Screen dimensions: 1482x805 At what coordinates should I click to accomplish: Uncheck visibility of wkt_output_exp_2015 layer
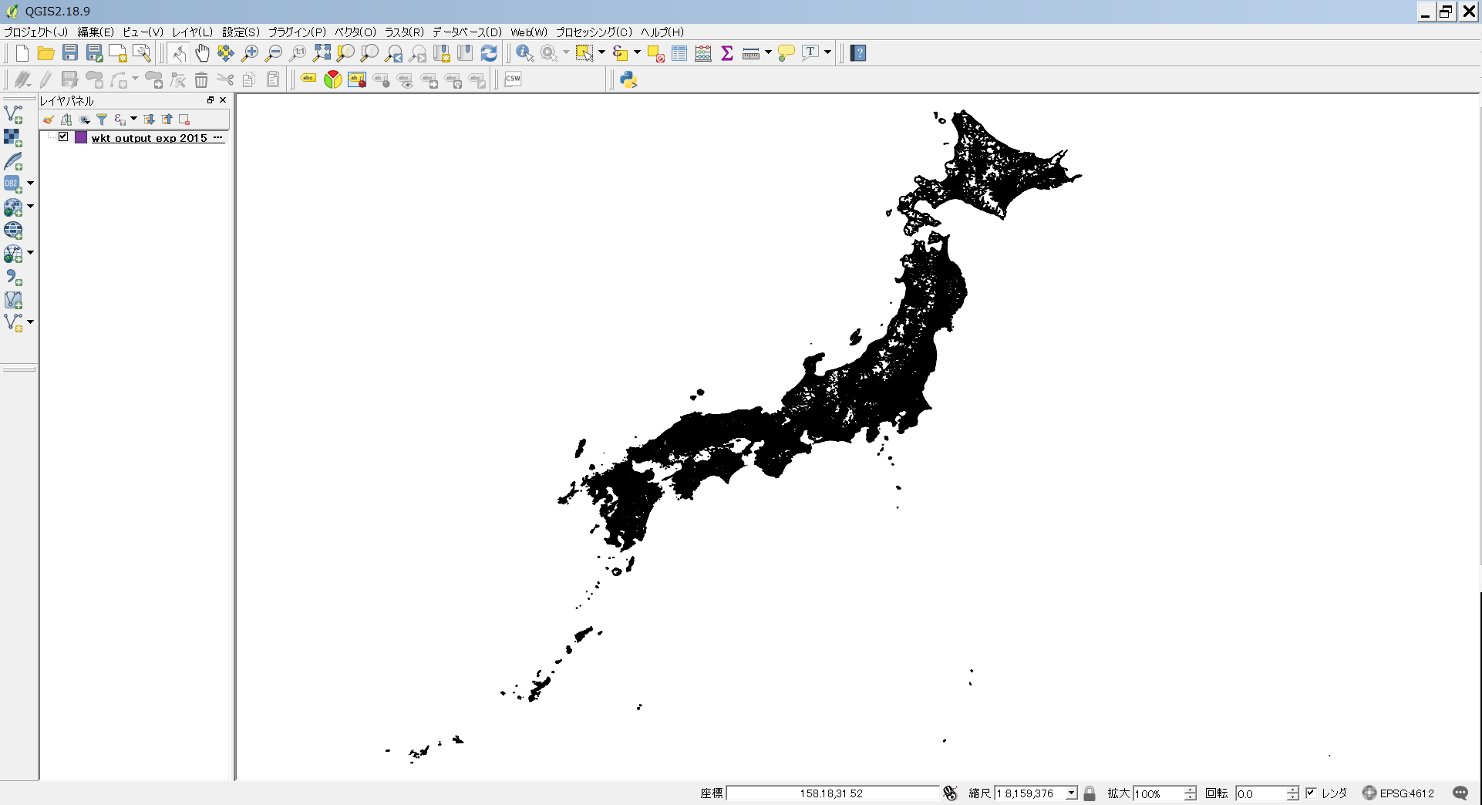pyautogui.click(x=63, y=137)
